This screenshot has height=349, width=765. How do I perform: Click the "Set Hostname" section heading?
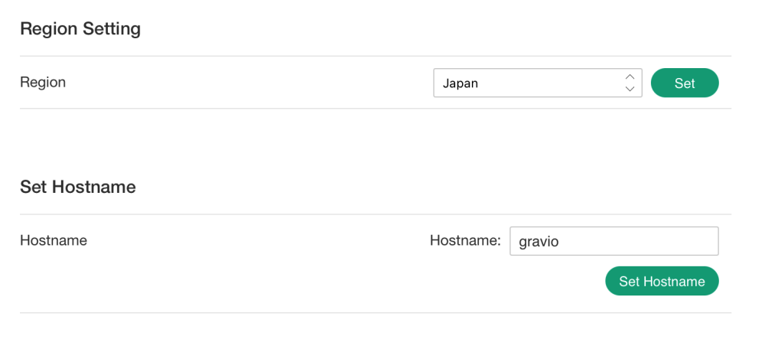pyautogui.click(x=78, y=187)
